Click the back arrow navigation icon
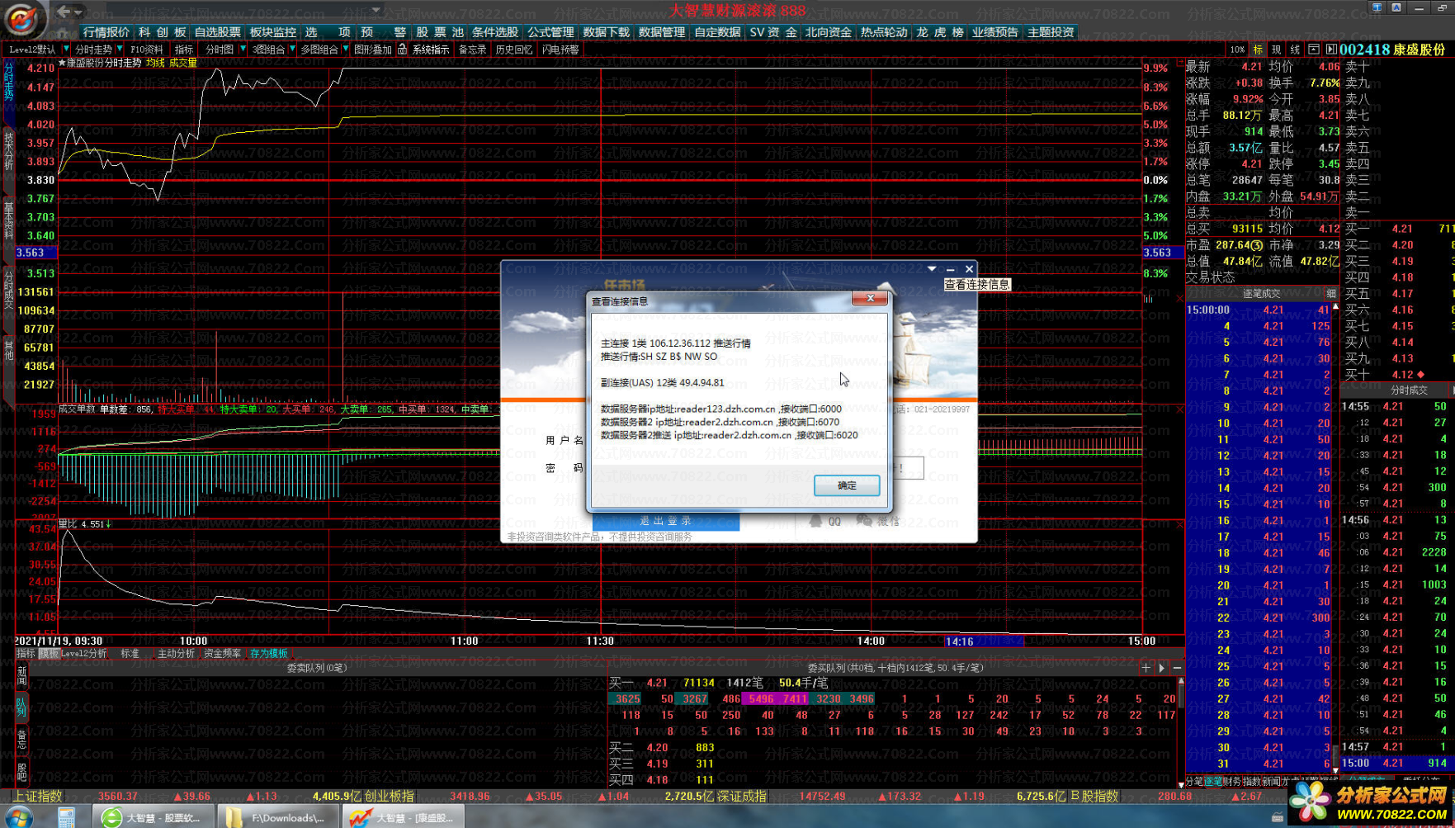1455x828 pixels. click(x=64, y=12)
